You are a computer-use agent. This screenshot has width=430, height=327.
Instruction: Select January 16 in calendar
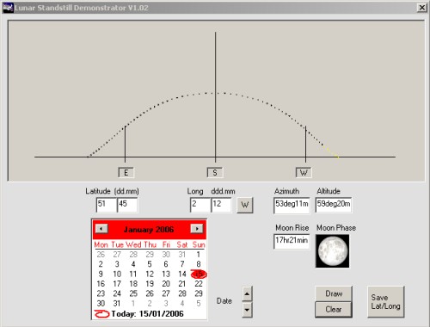101,284
